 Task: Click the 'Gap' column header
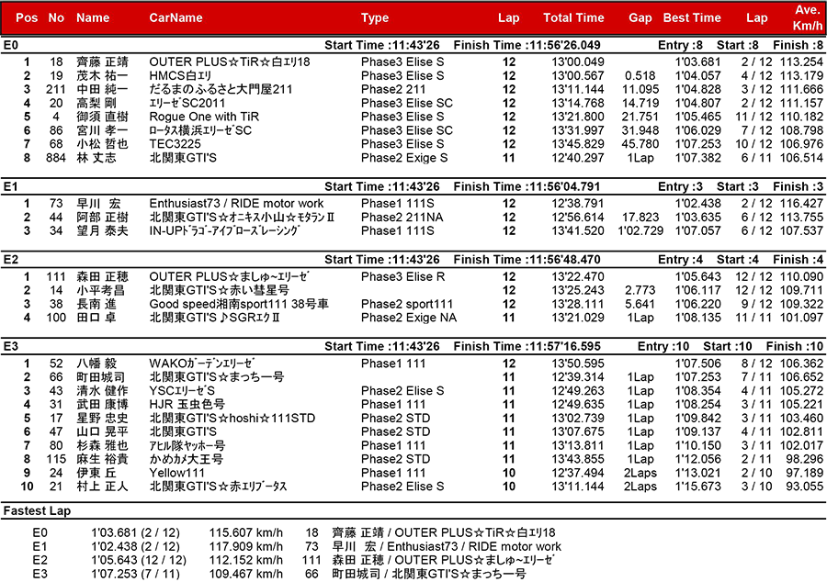[640, 18]
